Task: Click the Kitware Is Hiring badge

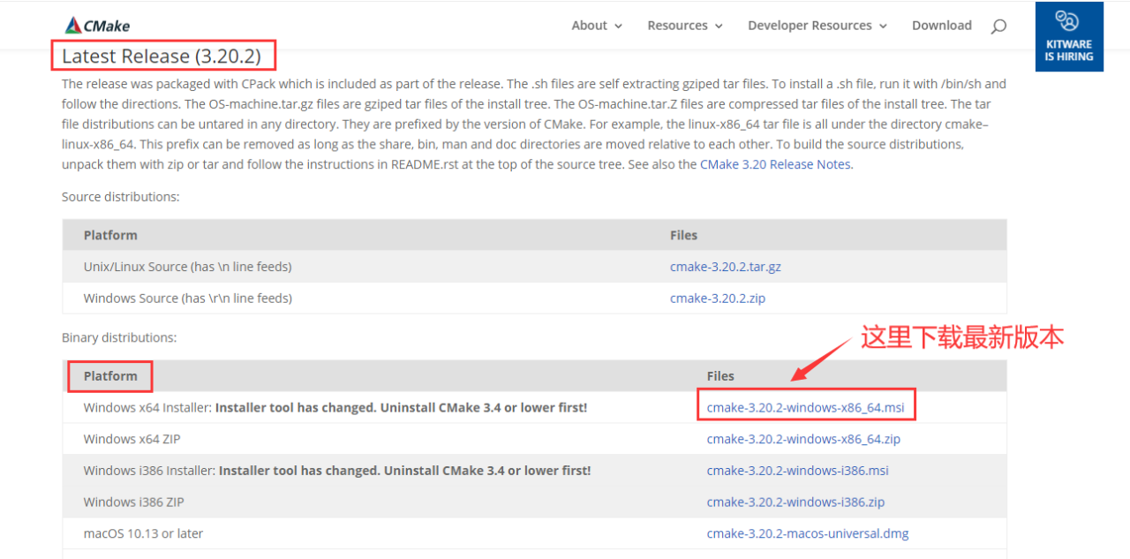Action: pos(1069,37)
